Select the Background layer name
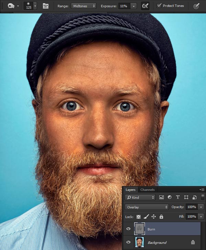 [157, 242]
